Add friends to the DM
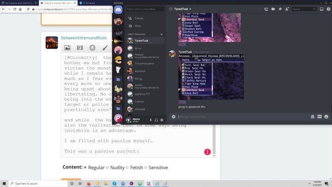This screenshot has width=332, height=187. (x=287, y=9)
